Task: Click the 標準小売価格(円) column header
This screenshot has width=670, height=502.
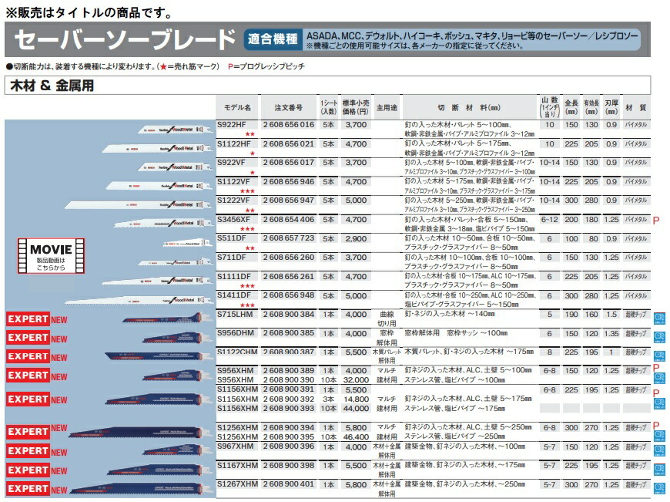Action: point(356,107)
